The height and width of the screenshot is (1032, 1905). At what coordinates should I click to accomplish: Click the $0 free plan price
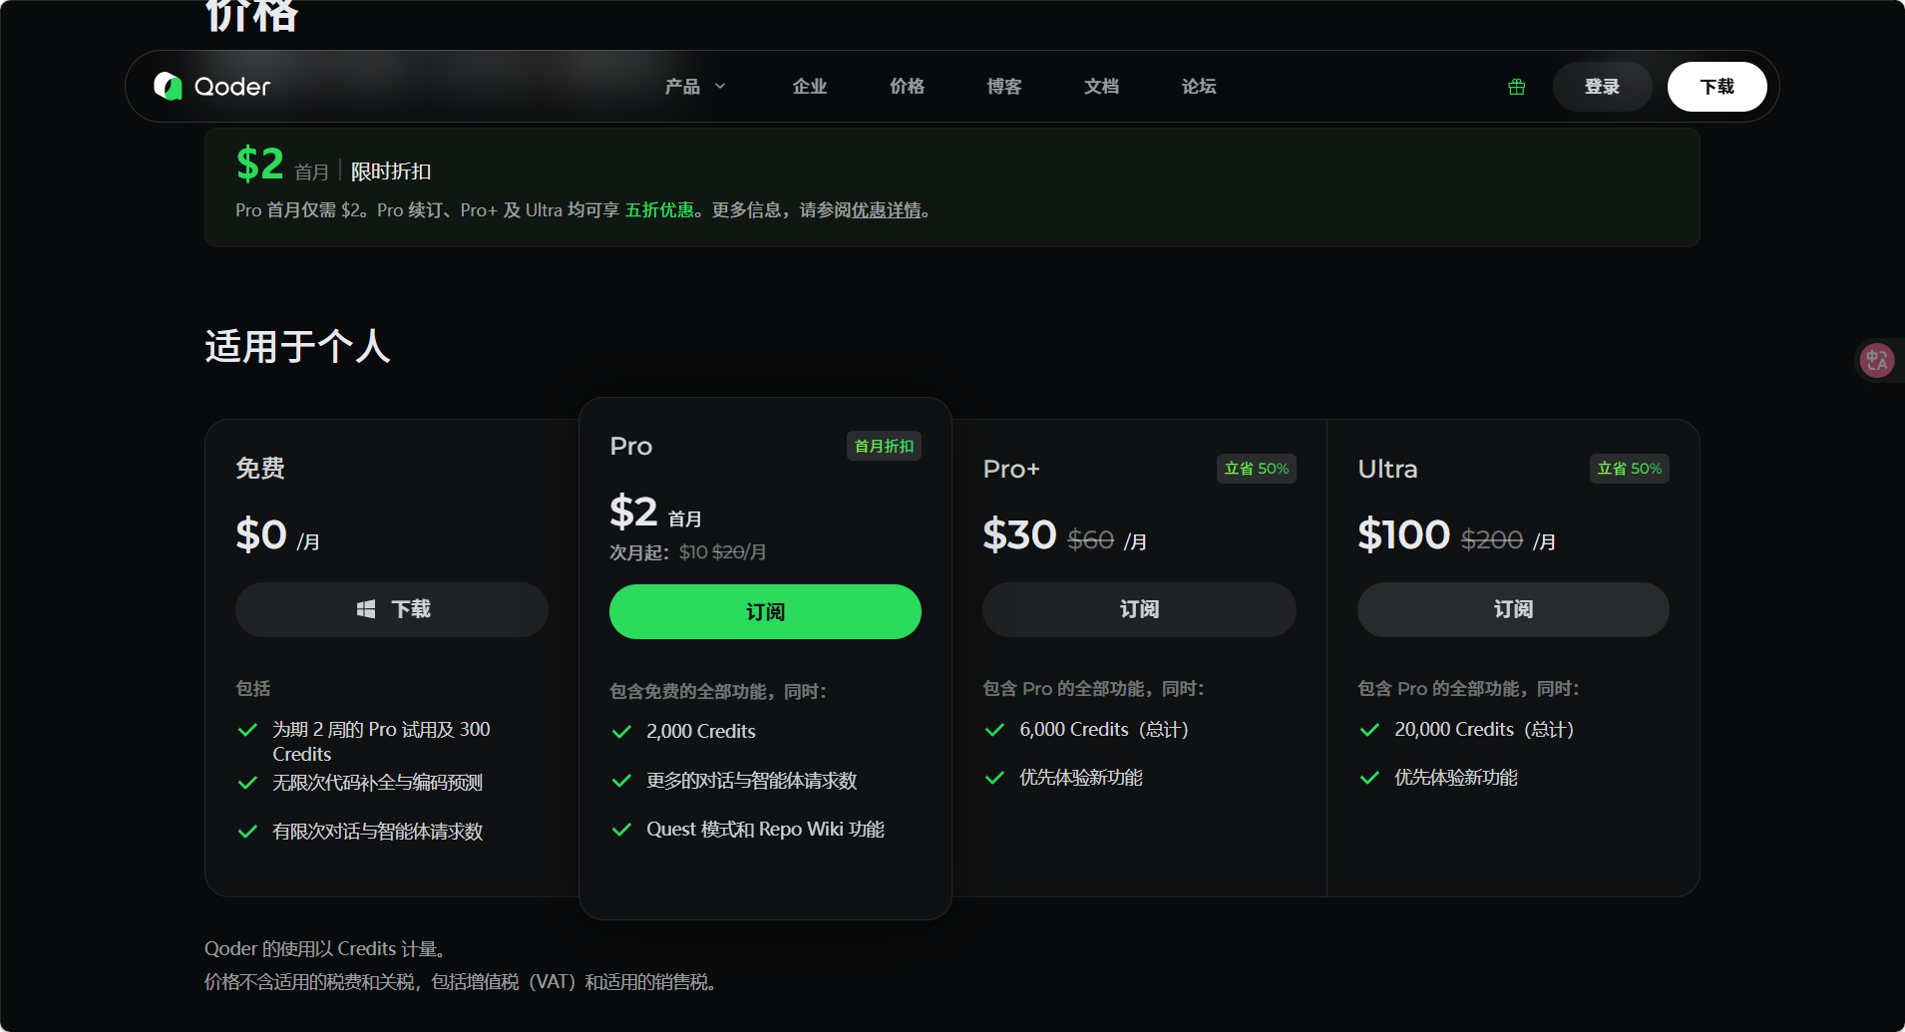click(261, 535)
